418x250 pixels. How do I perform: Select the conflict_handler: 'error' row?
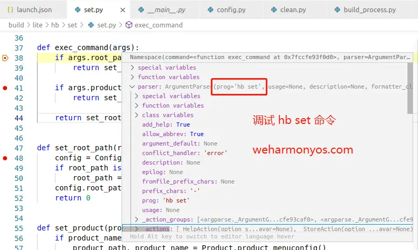(x=184, y=153)
